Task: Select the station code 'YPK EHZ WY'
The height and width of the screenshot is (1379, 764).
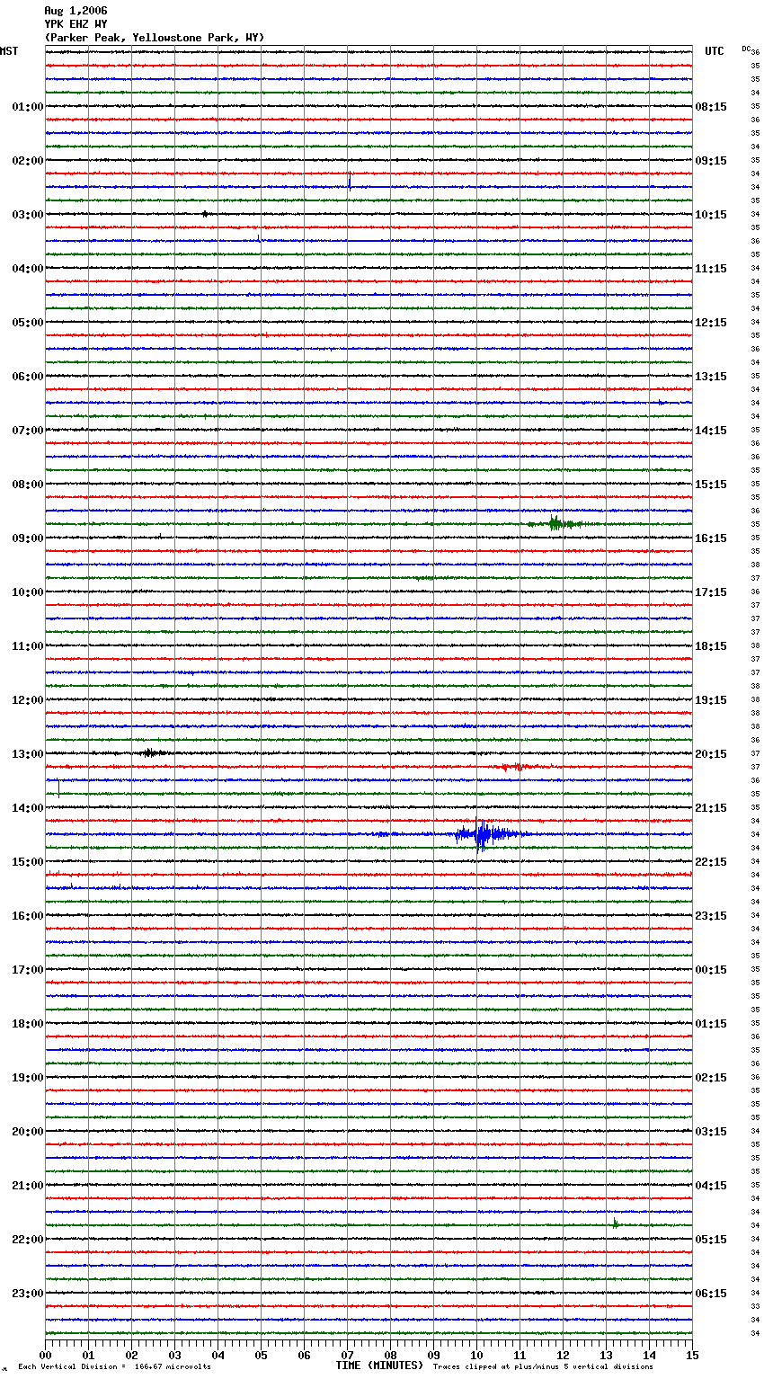Action: click(x=76, y=24)
